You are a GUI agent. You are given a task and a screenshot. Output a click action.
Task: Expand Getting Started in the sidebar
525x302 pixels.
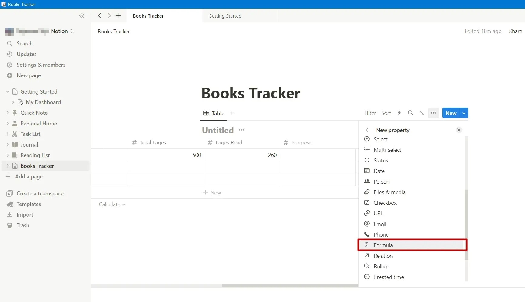coord(7,91)
